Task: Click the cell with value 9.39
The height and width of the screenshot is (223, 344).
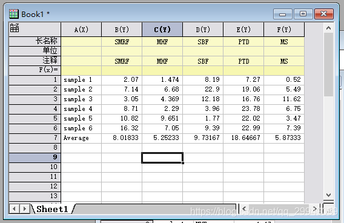Action: 203,128
